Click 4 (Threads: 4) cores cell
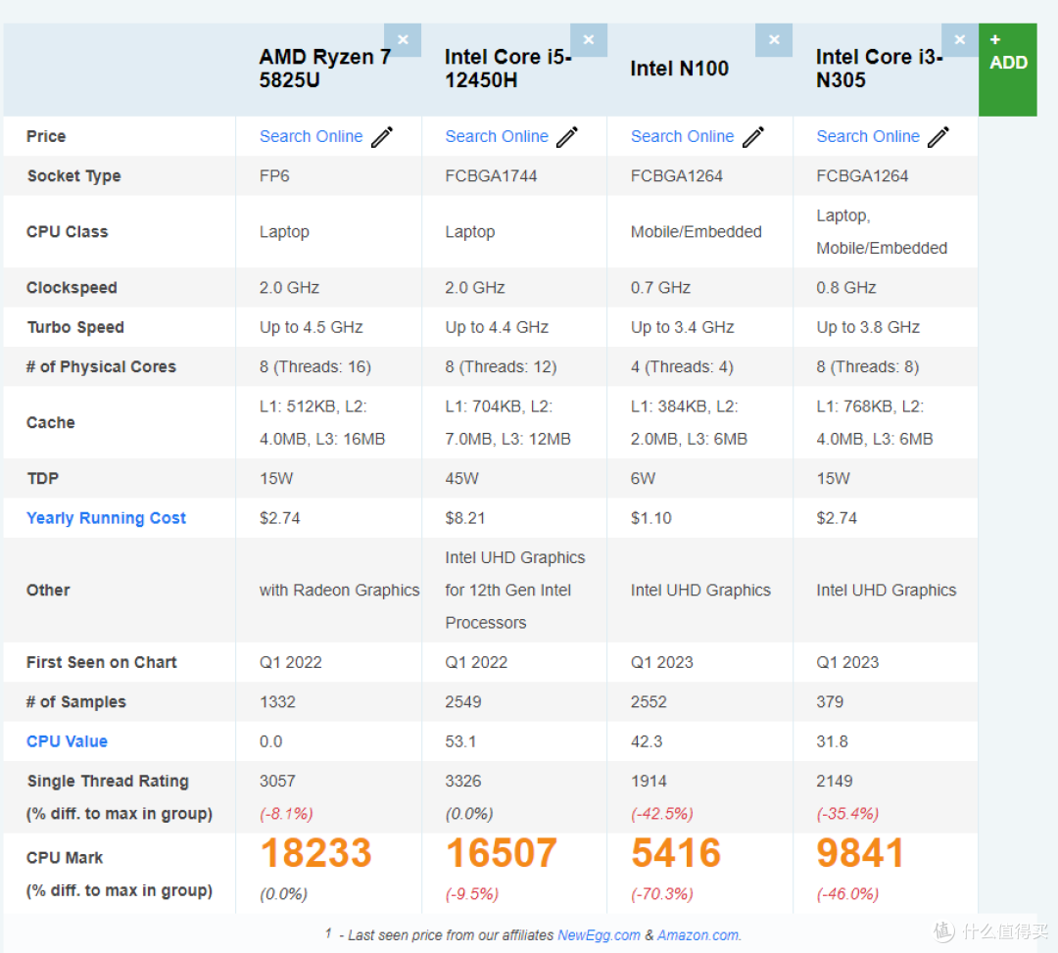 (682, 367)
